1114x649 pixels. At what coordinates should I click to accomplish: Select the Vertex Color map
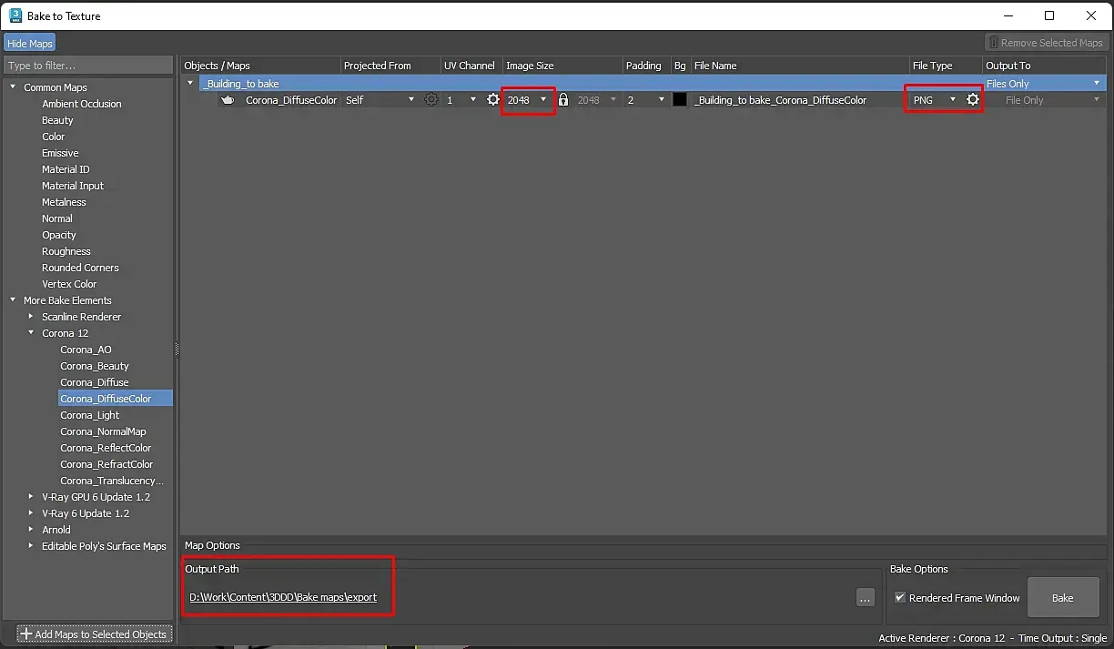coord(69,284)
